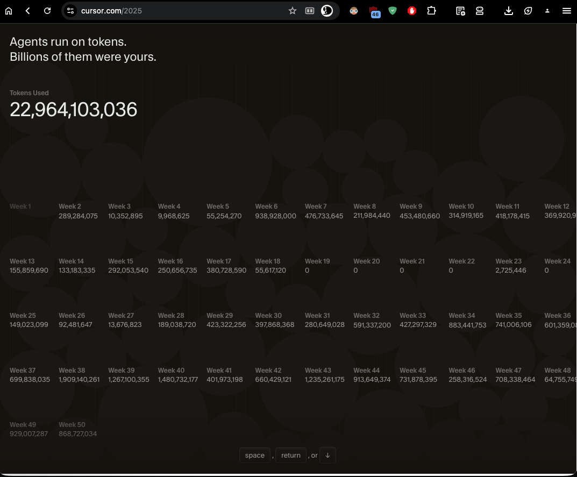
Task: Click Week 14 value 133,183,335
Action: [77, 270]
